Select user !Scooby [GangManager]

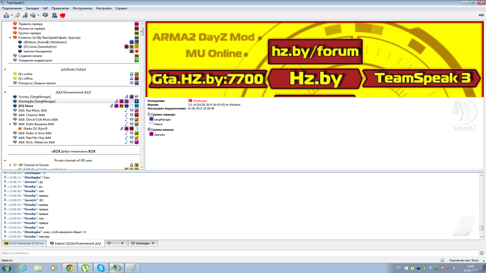34,97
